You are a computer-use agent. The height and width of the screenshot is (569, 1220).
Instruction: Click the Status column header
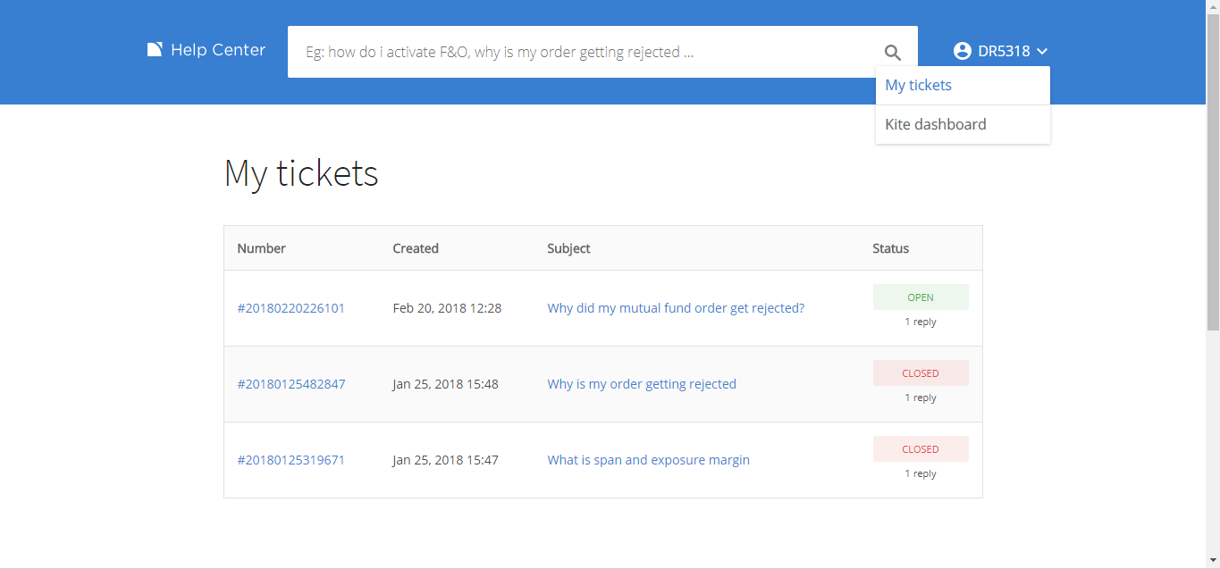(891, 248)
